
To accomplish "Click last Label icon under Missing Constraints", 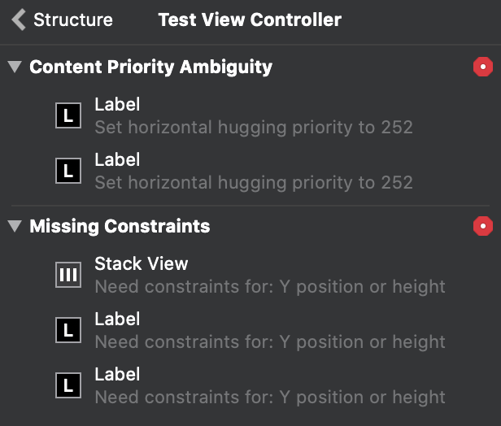I will (x=68, y=385).
